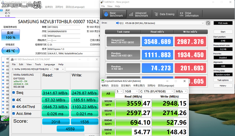Open TxBENCH File menu
The width and height of the screenshot is (235, 136).
coord(103,6)
